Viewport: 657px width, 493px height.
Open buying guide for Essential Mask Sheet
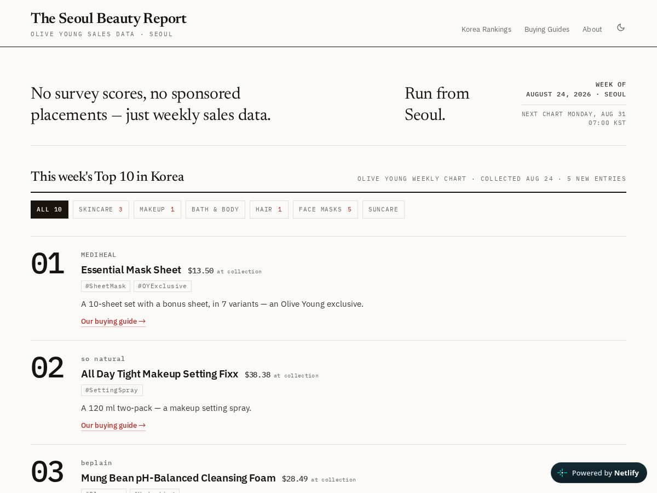(x=113, y=322)
